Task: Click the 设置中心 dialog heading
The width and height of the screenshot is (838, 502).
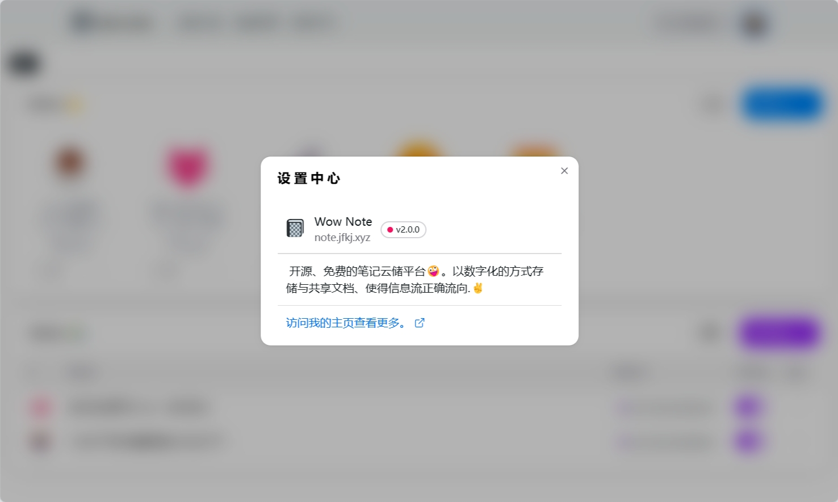Action: coord(309,178)
